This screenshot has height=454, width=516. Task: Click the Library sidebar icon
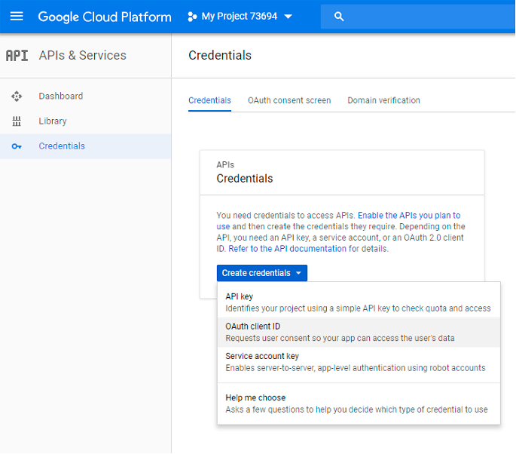(x=17, y=121)
